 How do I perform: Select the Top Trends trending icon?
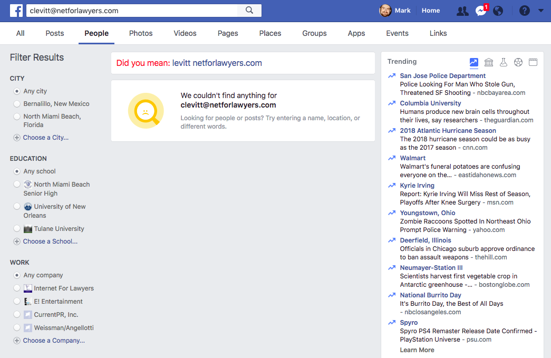[x=473, y=62]
